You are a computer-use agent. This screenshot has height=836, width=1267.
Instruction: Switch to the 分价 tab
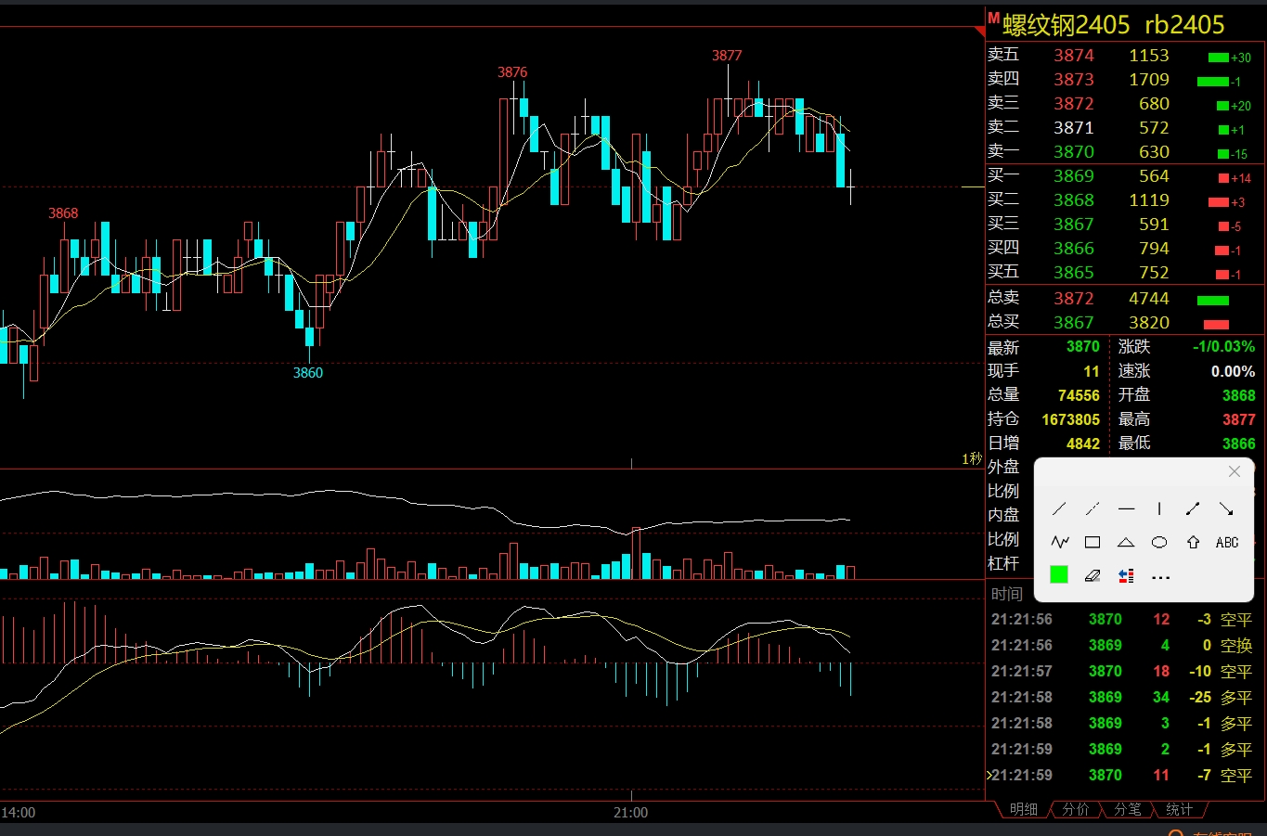point(1075,810)
